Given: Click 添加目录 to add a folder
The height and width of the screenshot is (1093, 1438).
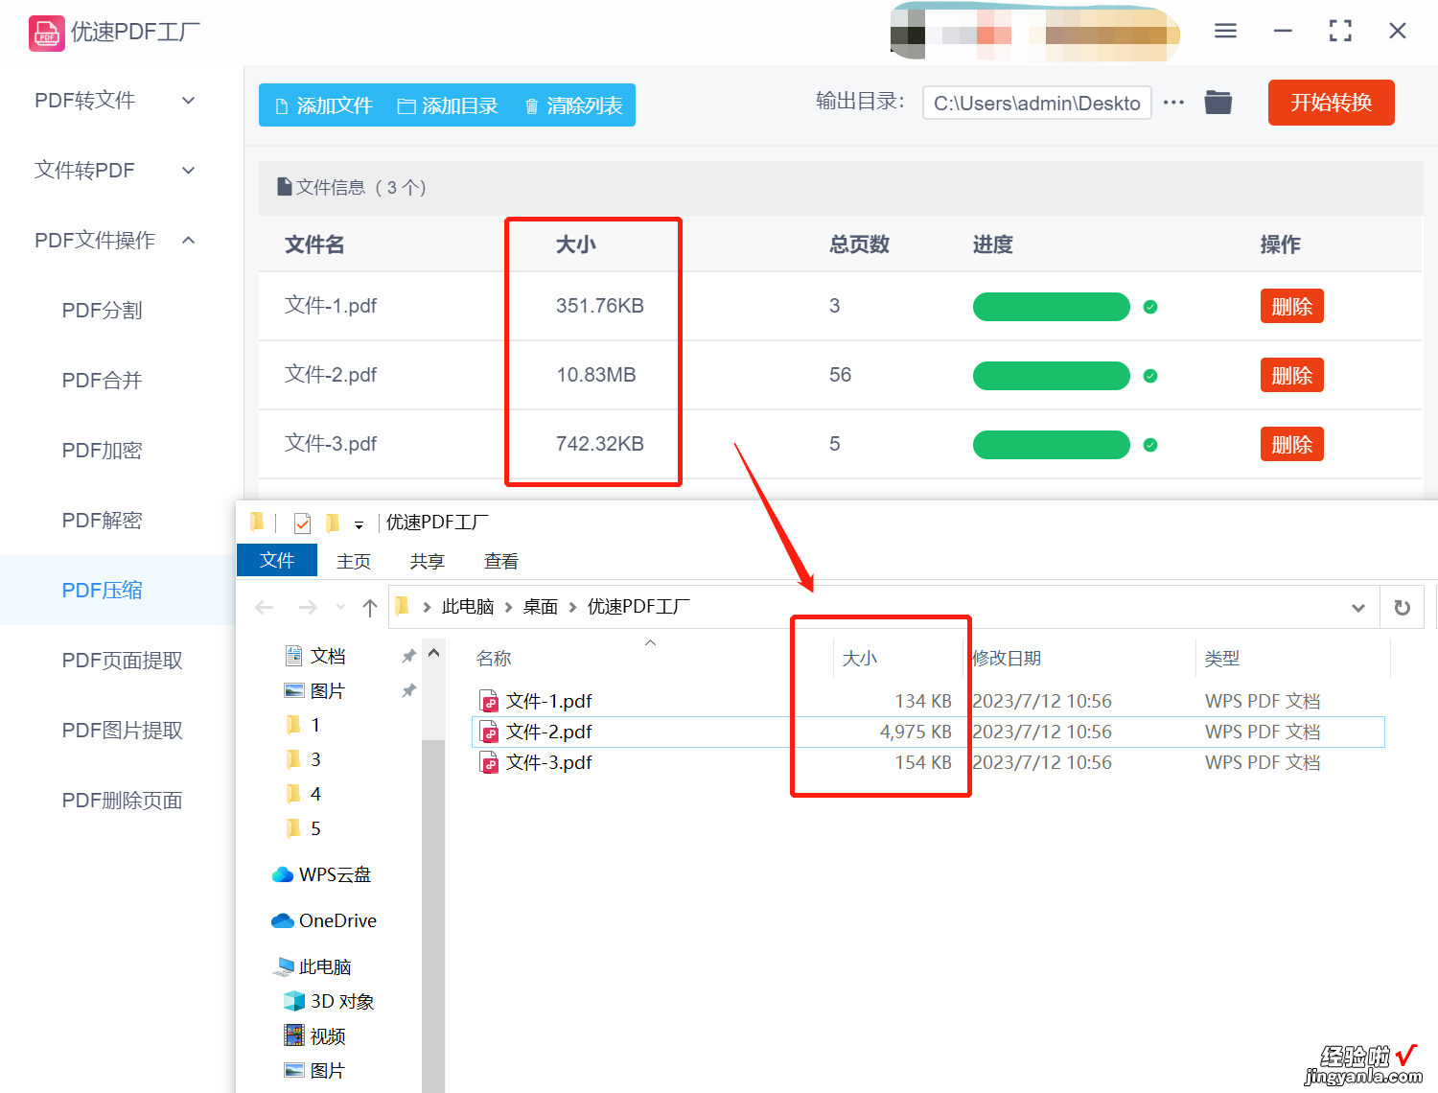Looking at the screenshot, I should point(448,105).
